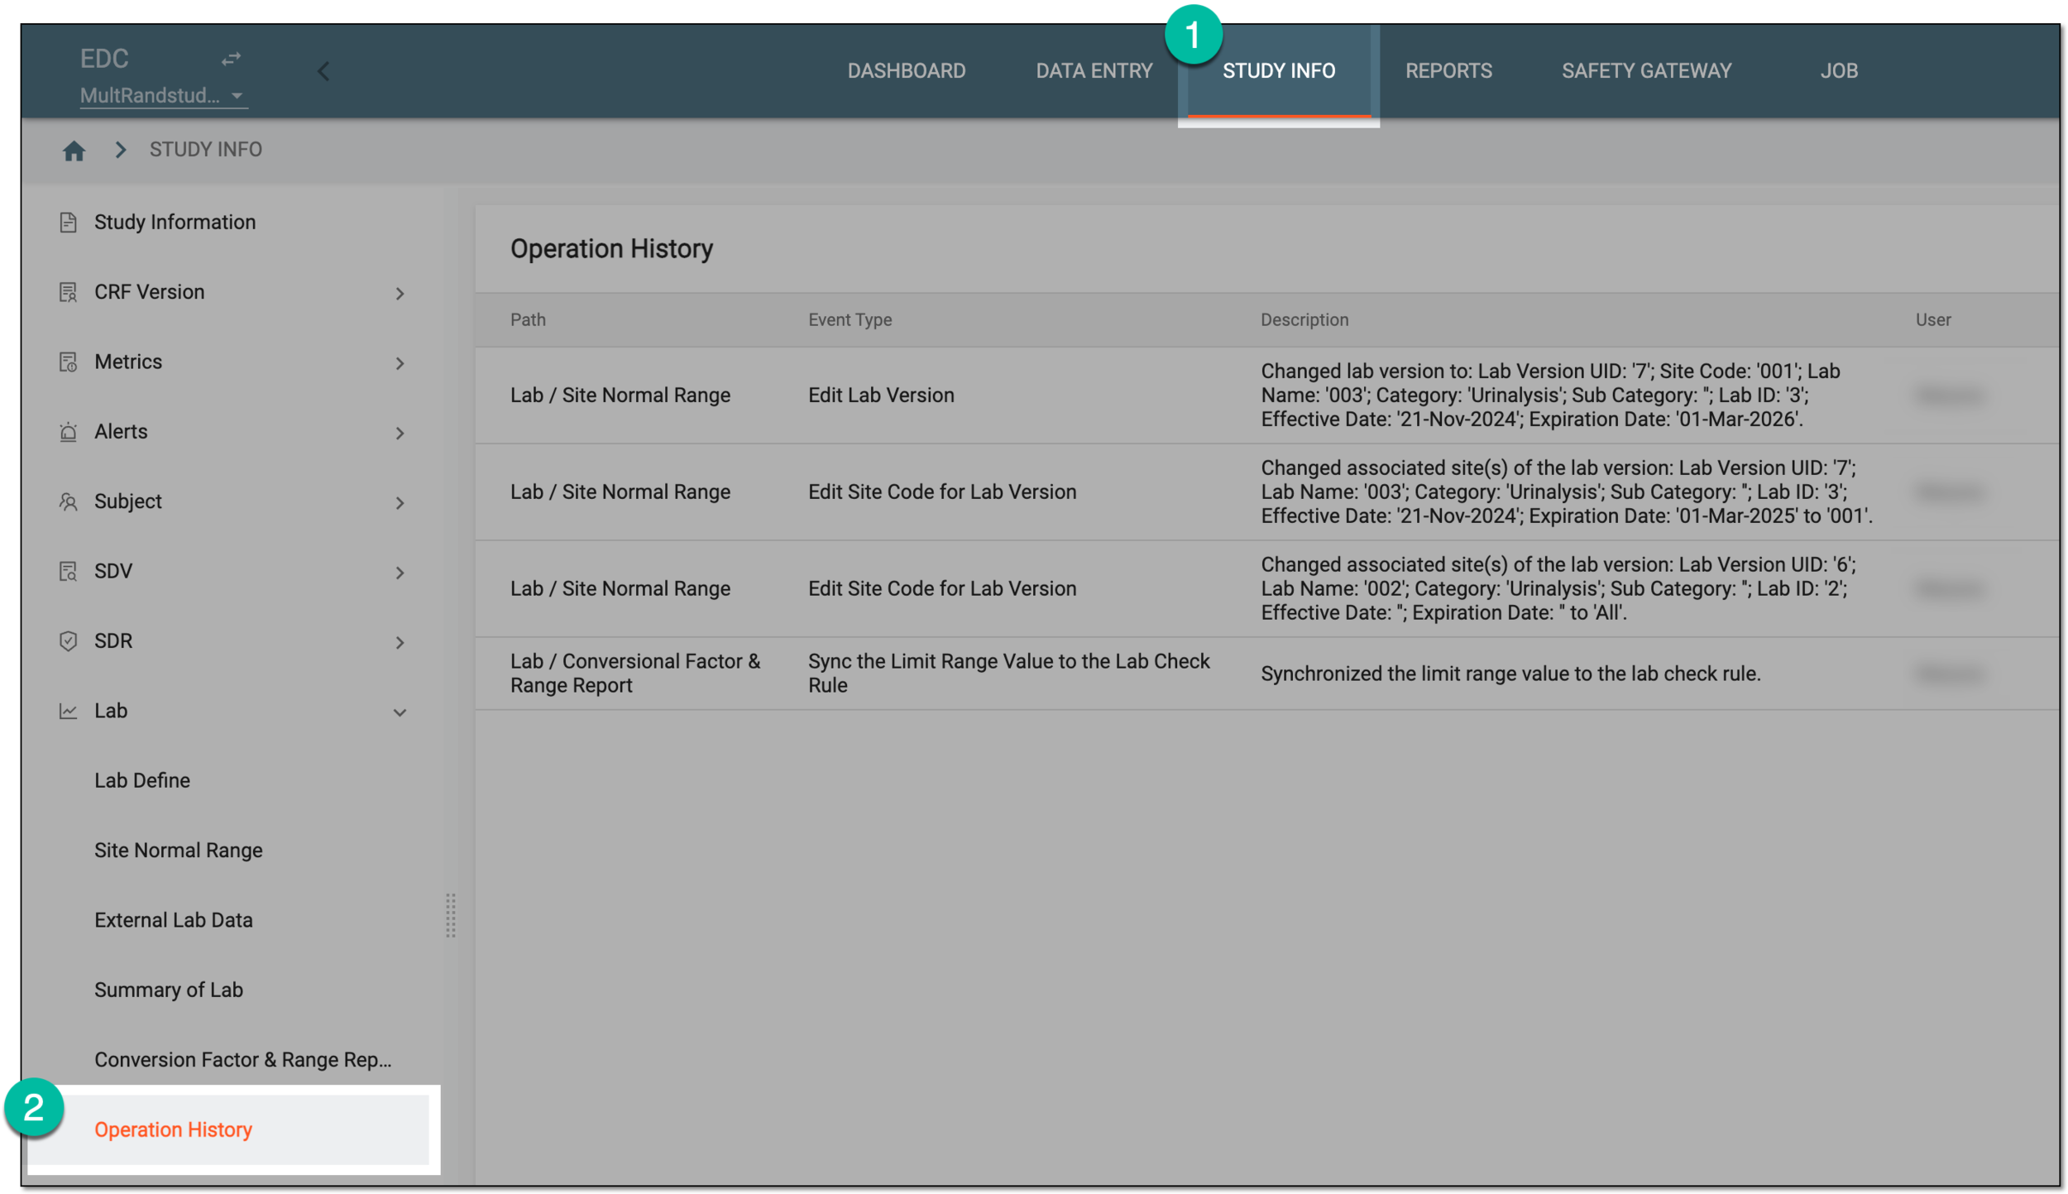
Task: Open the Summary of Lab submenu item
Action: pyautogui.click(x=168, y=990)
